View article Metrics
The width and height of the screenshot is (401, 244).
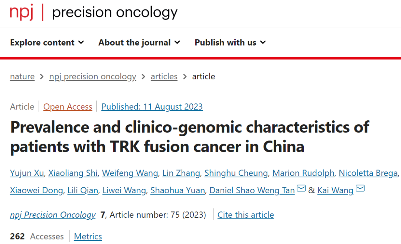(x=88, y=237)
